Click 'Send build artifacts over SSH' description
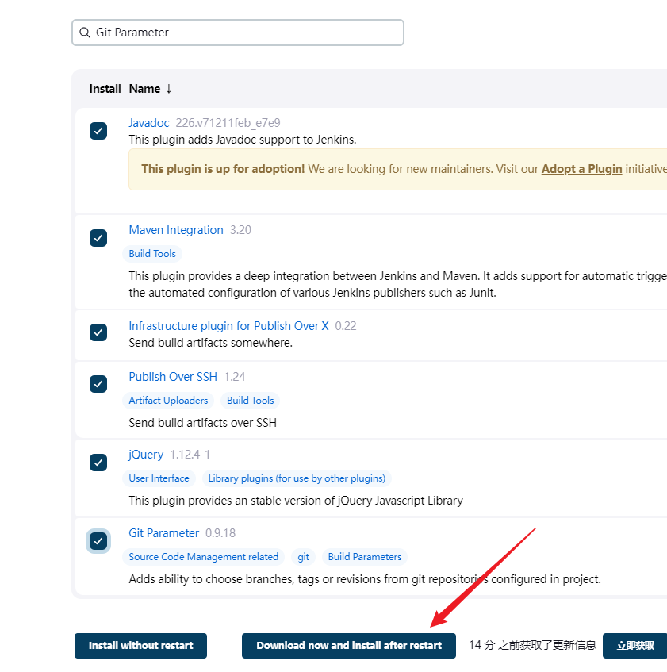 [x=202, y=423]
